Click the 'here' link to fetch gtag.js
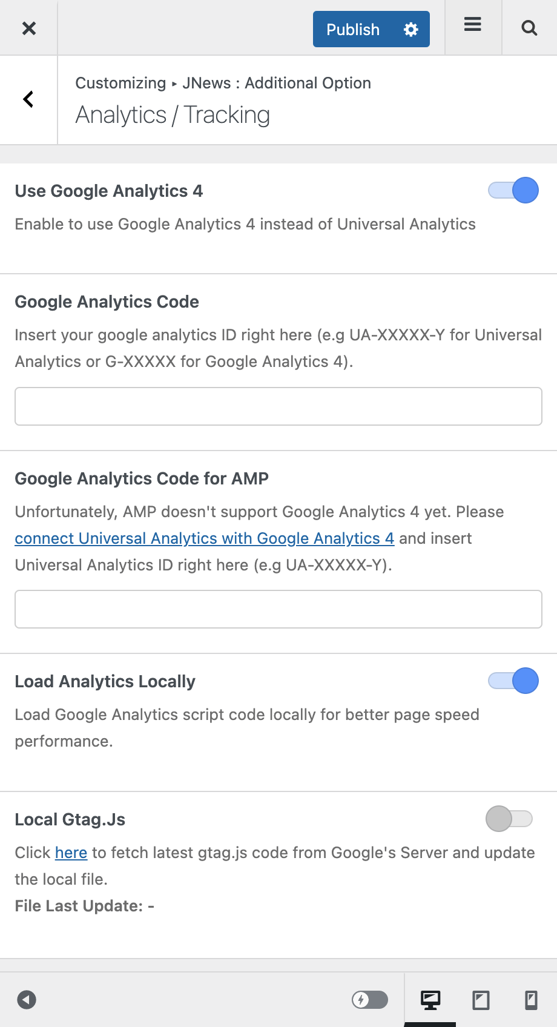The width and height of the screenshot is (557, 1027). coord(71,853)
